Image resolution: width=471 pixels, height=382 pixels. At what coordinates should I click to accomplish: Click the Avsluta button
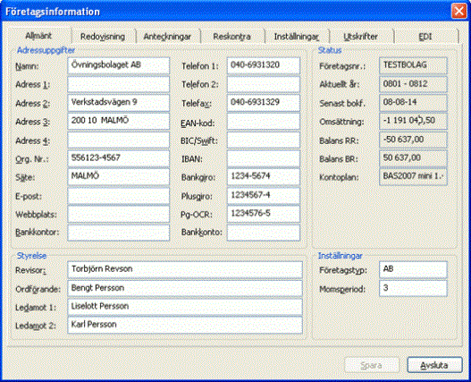pos(434,365)
